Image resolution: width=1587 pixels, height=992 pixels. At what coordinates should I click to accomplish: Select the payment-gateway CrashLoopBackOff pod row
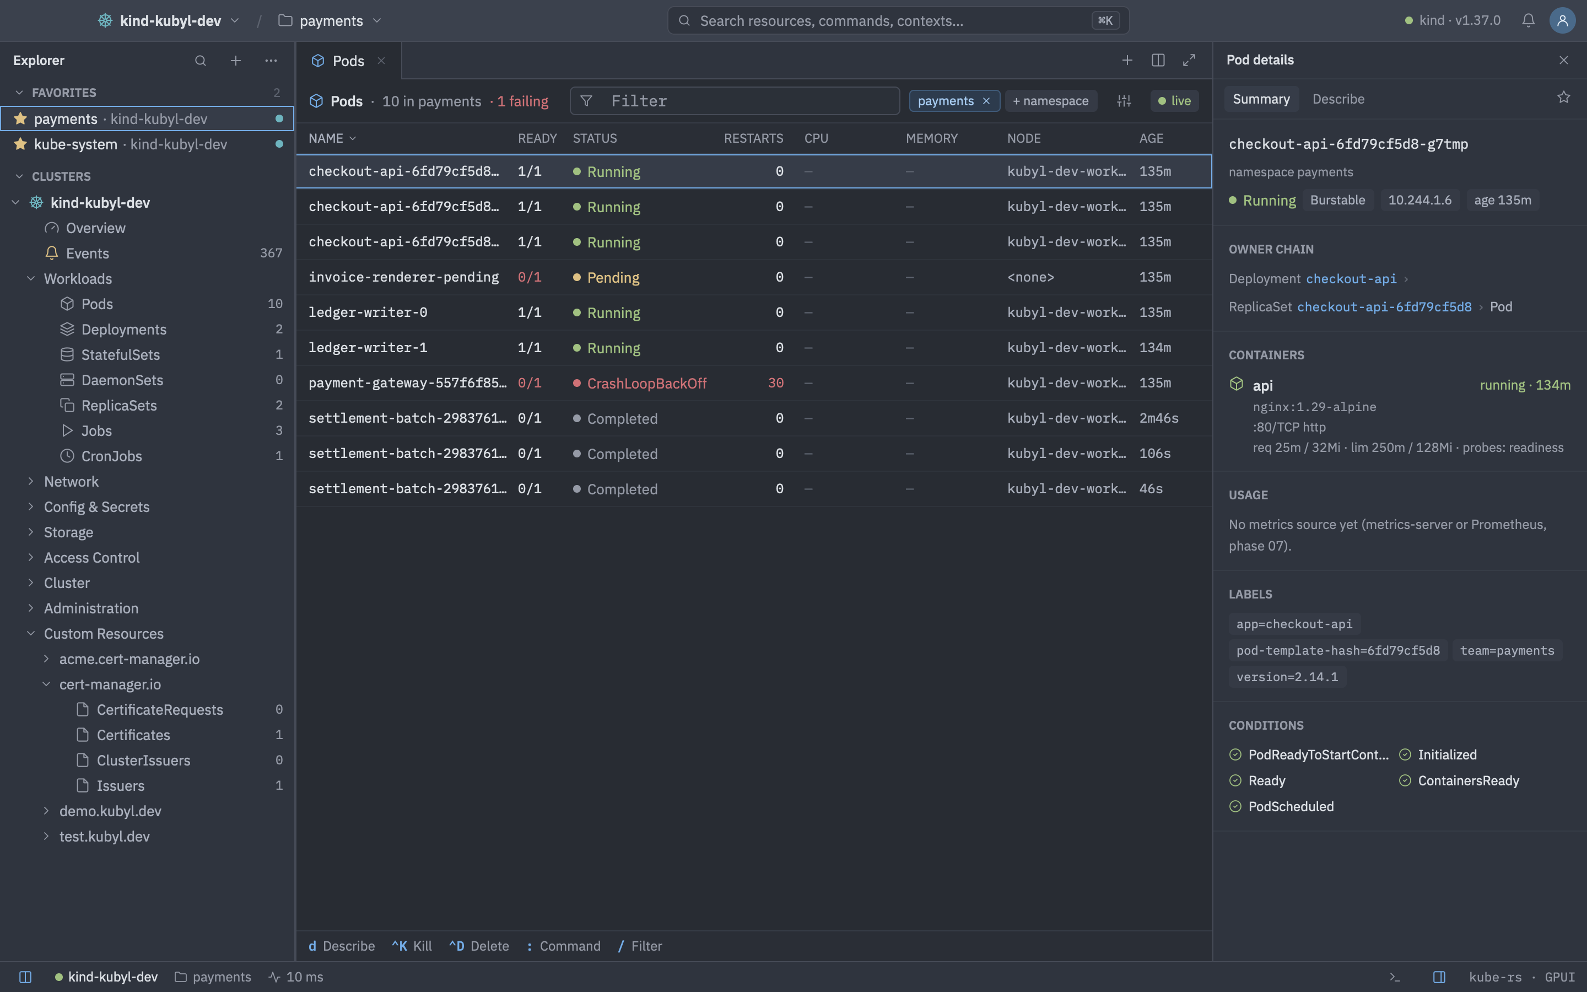coord(753,383)
